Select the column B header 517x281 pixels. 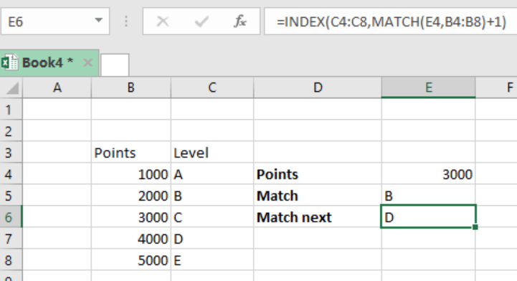(x=131, y=87)
